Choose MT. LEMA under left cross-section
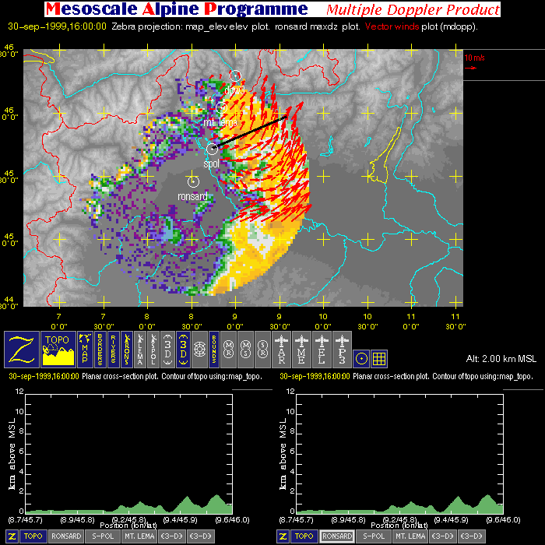 tap(138, 536)
